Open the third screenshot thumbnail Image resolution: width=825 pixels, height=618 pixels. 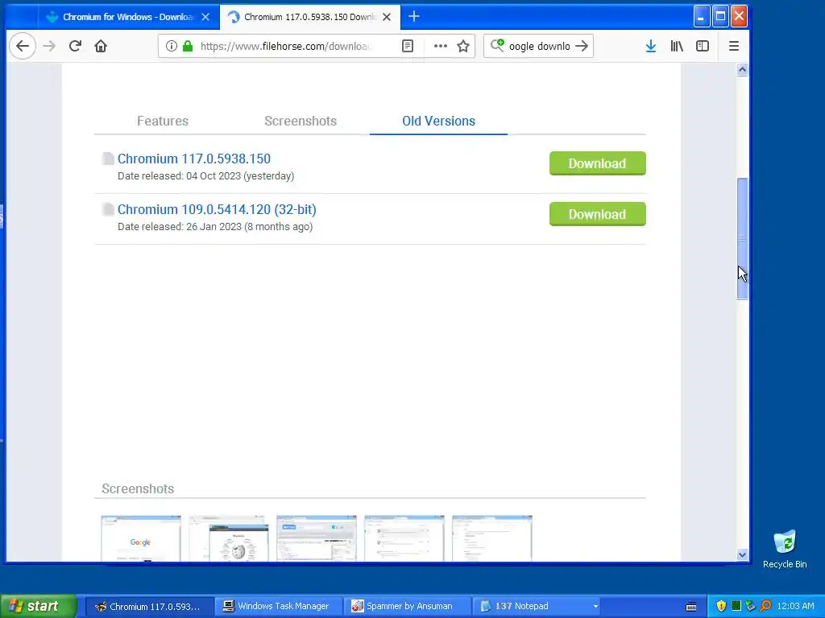(316, 538)
